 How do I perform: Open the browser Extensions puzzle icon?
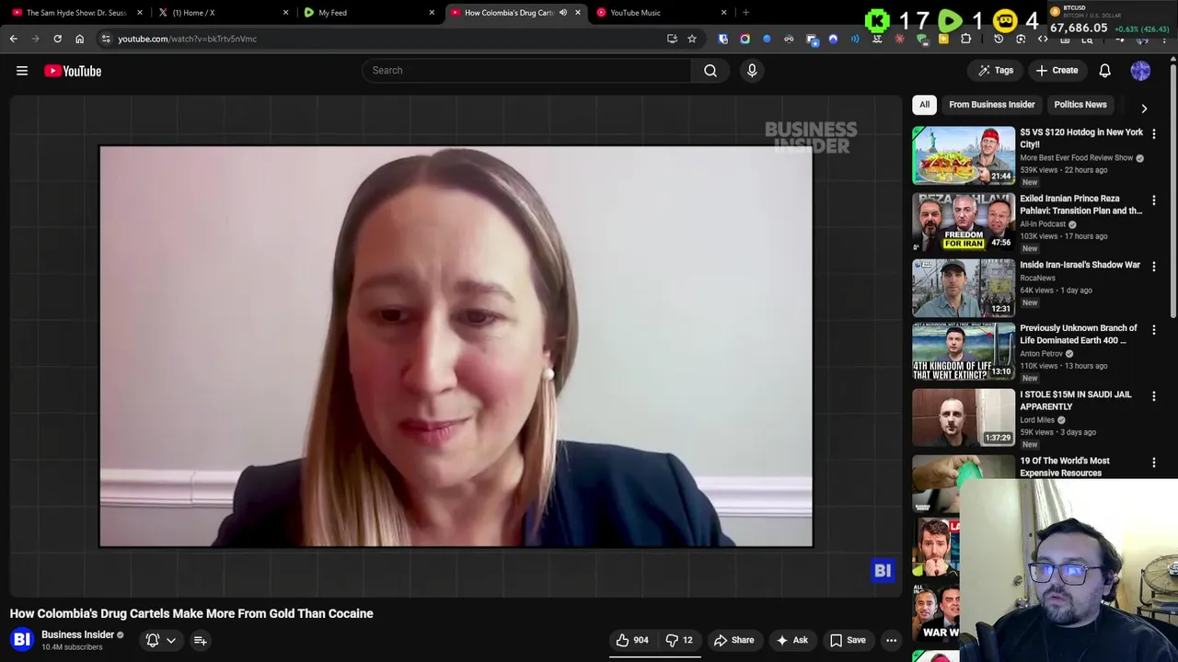tap(965, 39)
